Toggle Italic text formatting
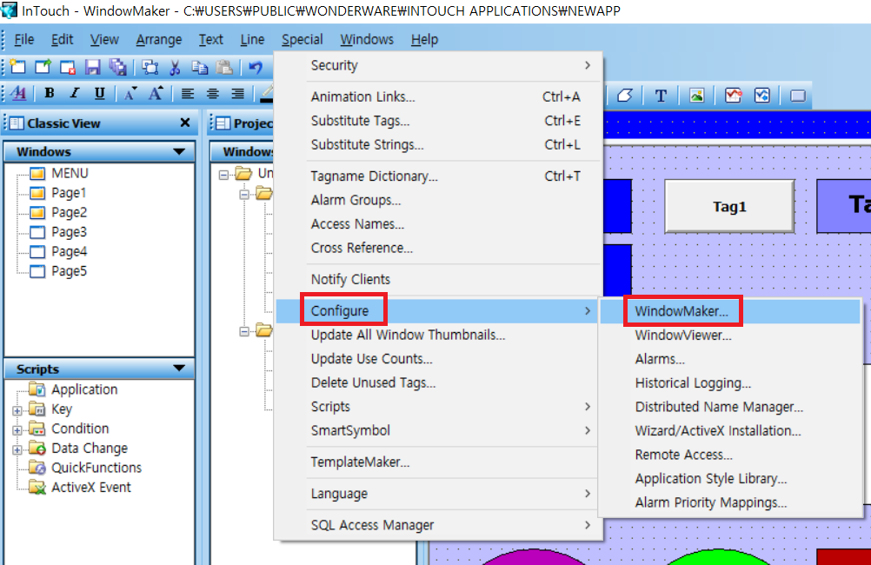This screenshot has height=565, width=871. [75, 93]
